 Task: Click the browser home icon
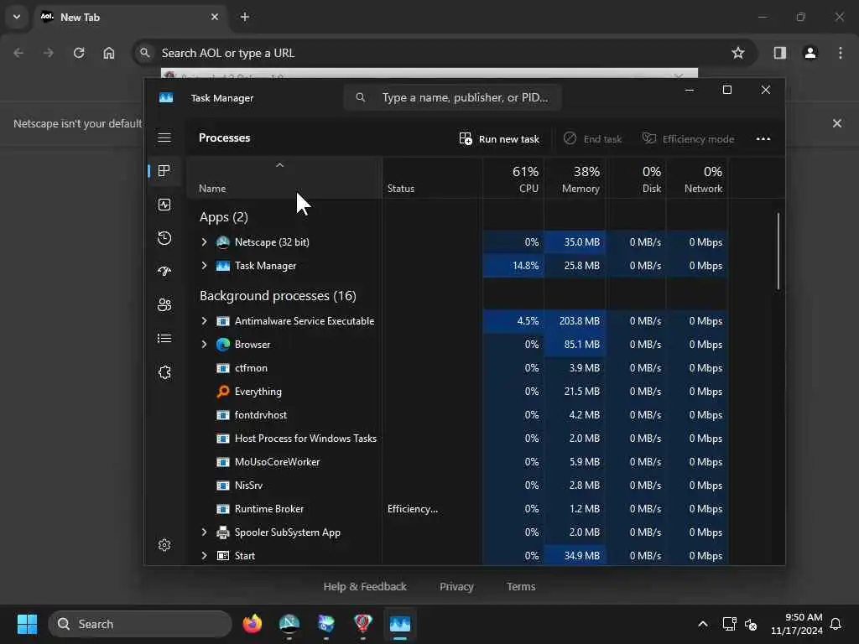[x=109, y=53]
